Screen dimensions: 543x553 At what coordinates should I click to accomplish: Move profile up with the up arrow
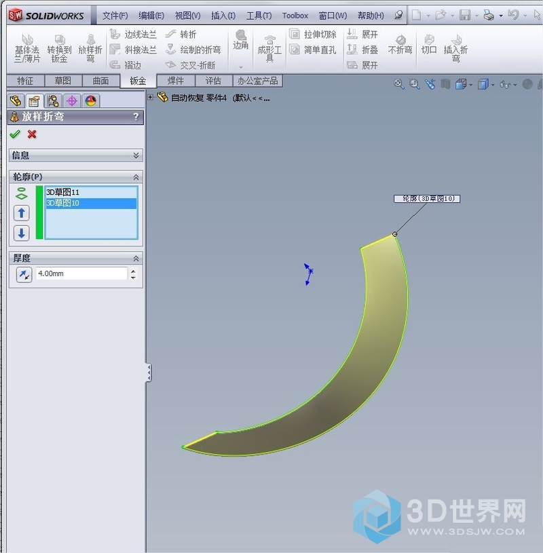(22, 213)
